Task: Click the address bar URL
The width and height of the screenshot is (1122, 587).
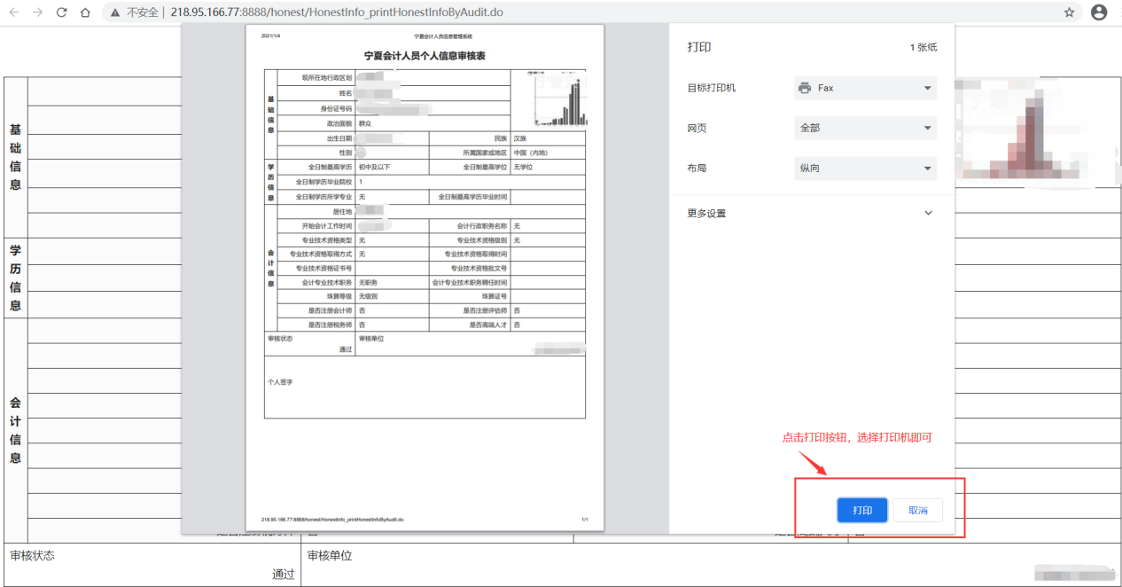Action: pos(337,12)
